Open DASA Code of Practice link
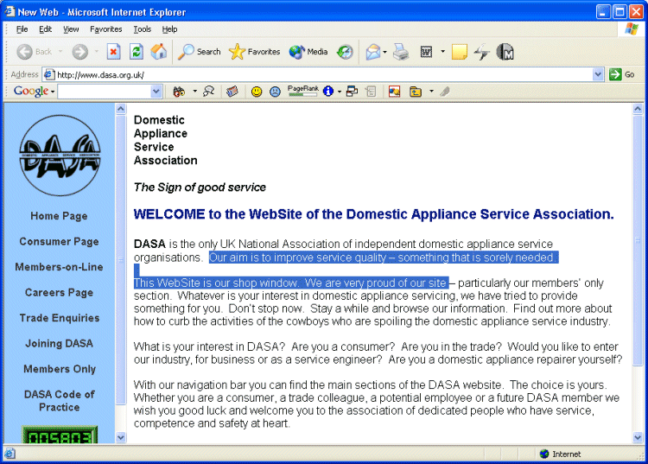The height and width of the screenshot is (464, 648). 59,401
